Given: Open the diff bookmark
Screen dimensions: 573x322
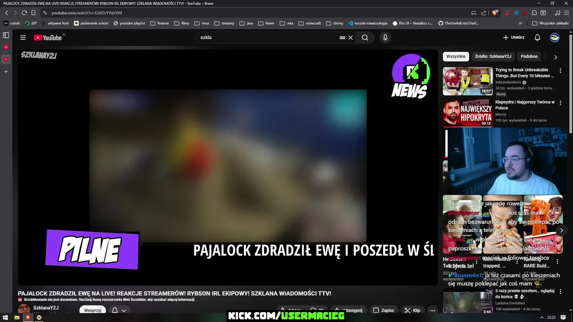Looking at the screenshot, I should point(31,23).
